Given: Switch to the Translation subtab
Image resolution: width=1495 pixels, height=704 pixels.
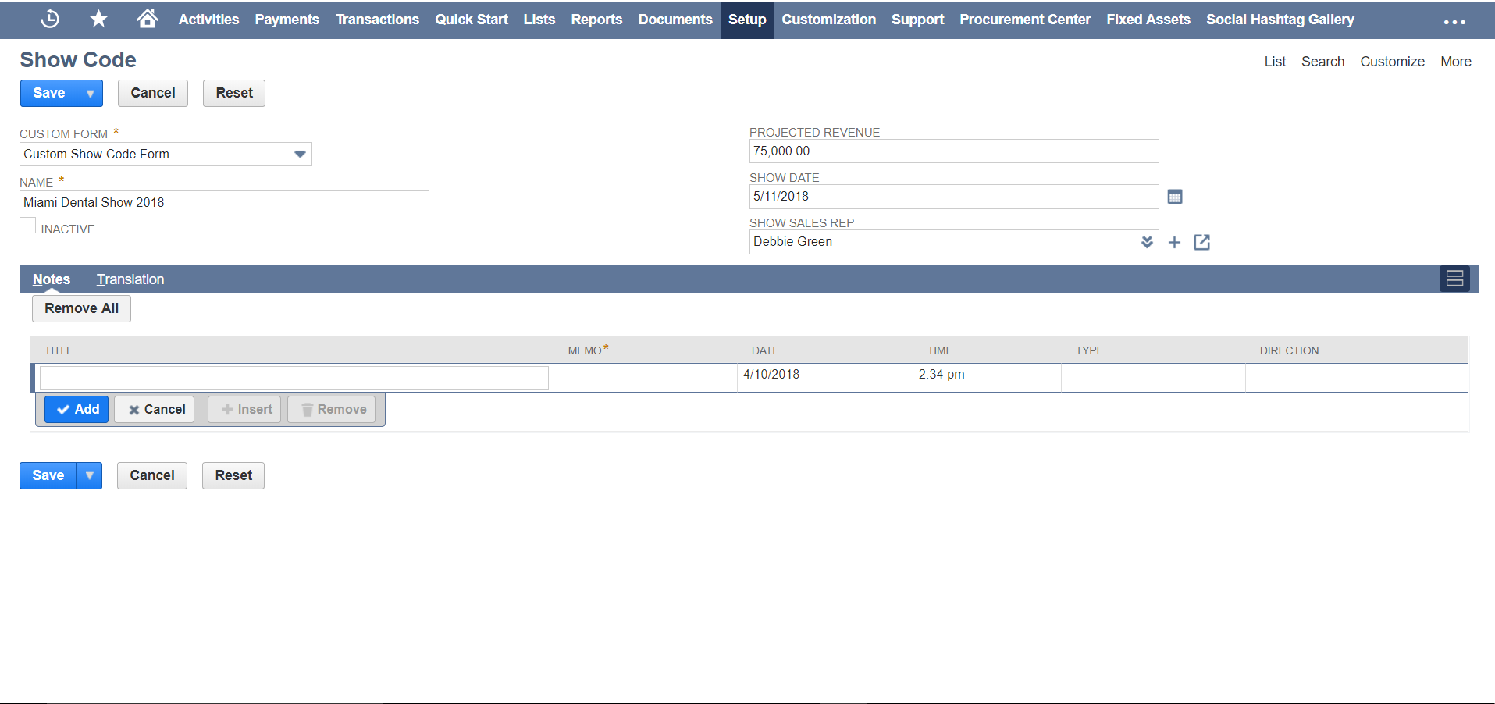Looking at the screenshot, I should (130, 279).
